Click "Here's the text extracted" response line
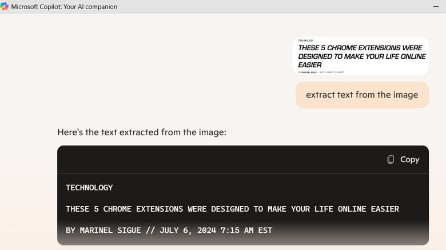 coord(142,132)
